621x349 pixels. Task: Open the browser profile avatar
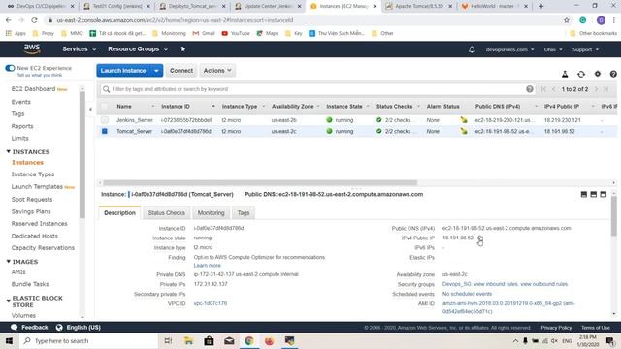point(601,20)
